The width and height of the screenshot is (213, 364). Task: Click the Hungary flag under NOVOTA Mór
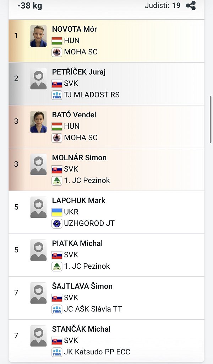pos(57,41)
